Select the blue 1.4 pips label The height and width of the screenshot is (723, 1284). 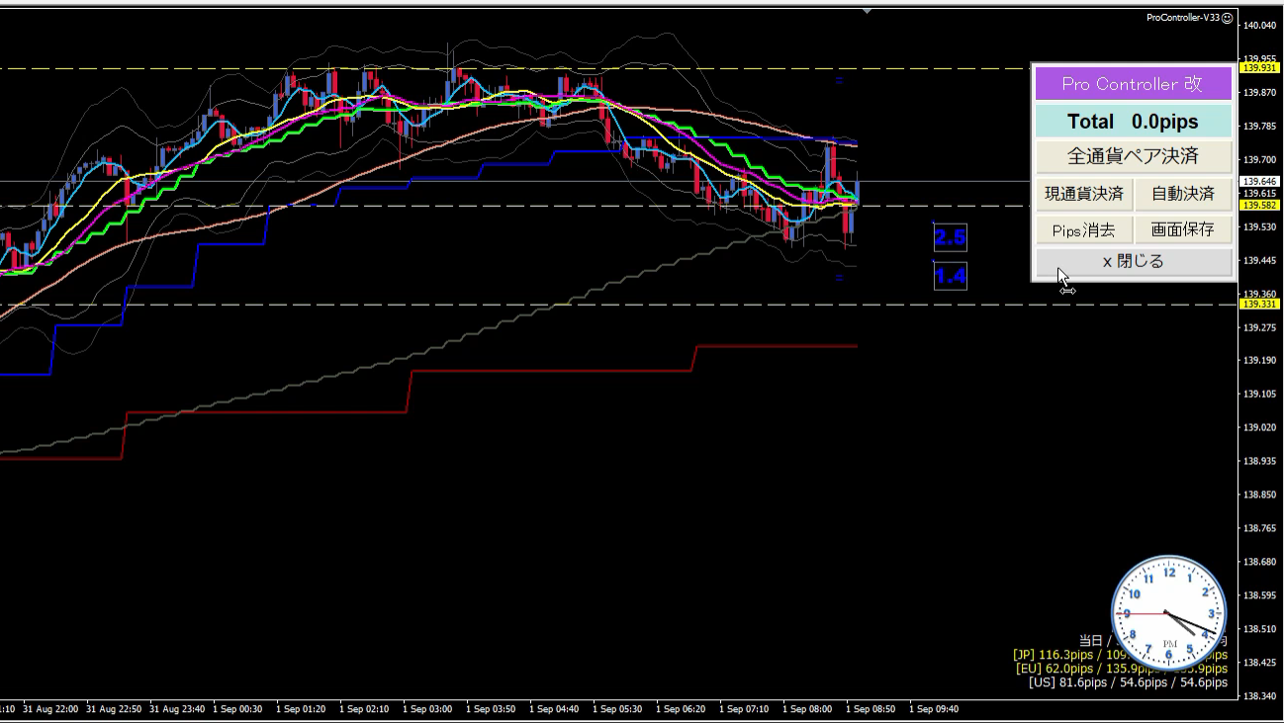pos(950,275)
